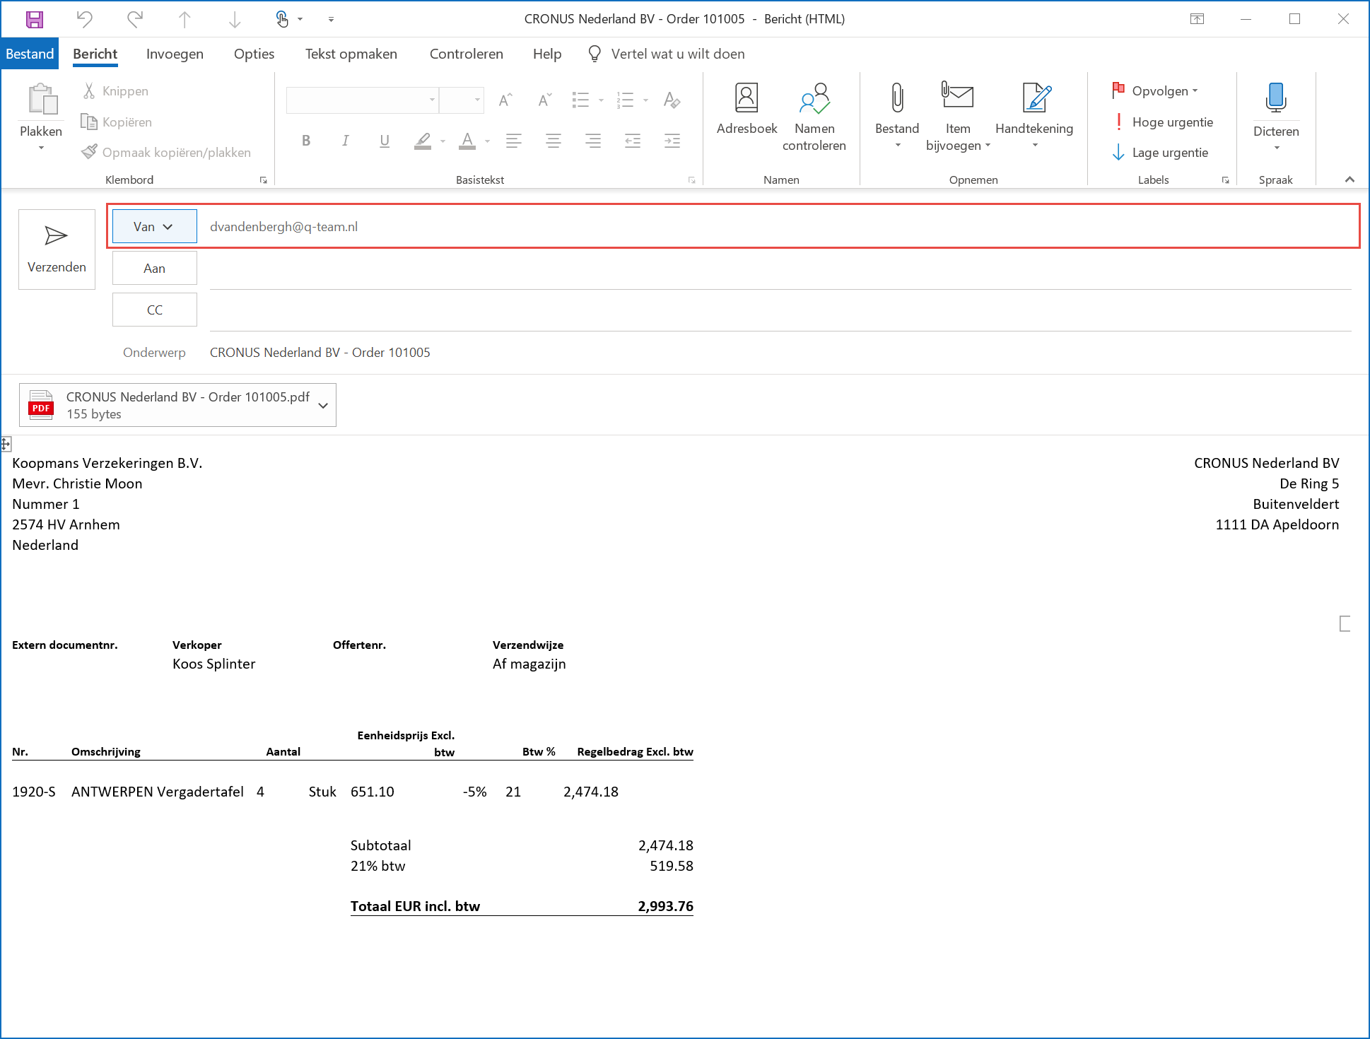This screenshot has width=1370, height=1039.
Task: Open the font name combo box
Action: pyautogui.click(x=363, y=100)
